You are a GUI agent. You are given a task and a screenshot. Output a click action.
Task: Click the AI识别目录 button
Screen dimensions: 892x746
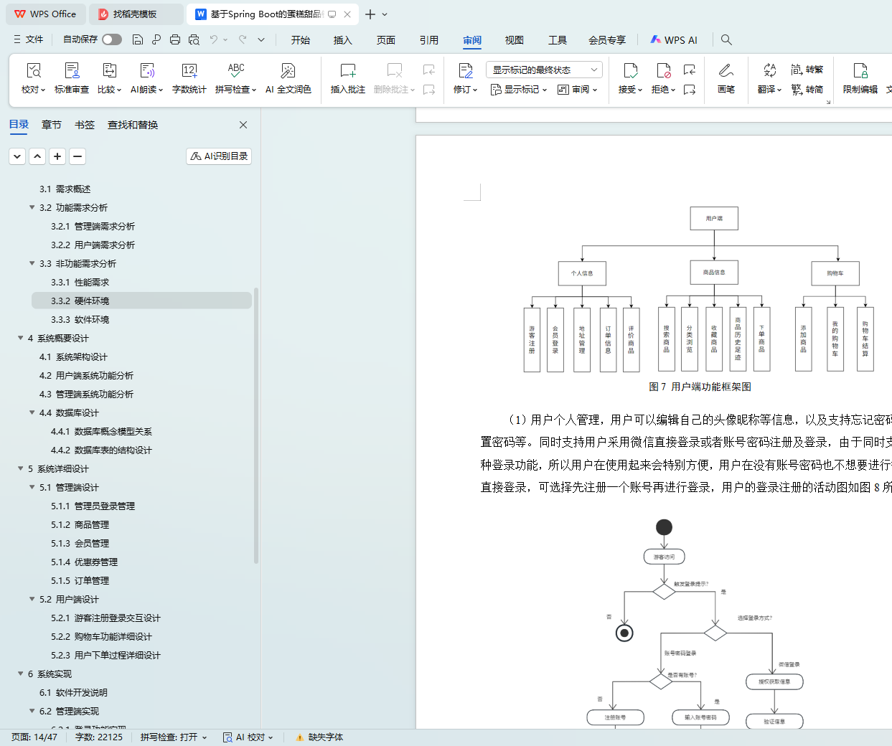[x=219, y=156]
